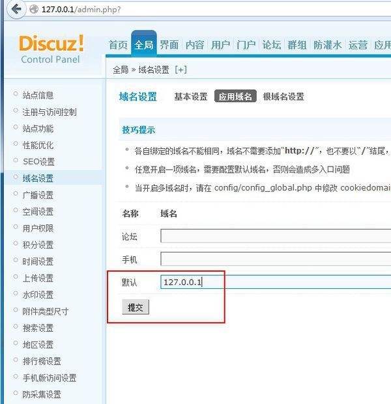Open 附件类型尺寸 in the sidebar
This screenshot has width=391, height=404.
pos(46,311)
